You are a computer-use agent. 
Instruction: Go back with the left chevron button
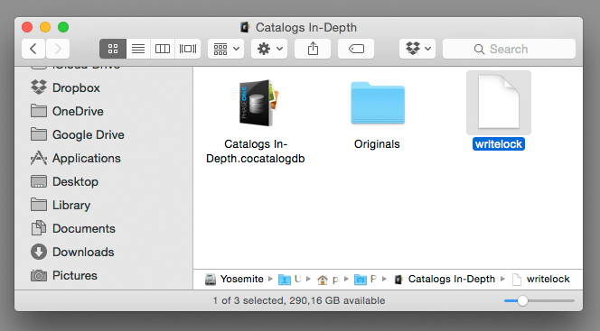[x=33, y=49]
